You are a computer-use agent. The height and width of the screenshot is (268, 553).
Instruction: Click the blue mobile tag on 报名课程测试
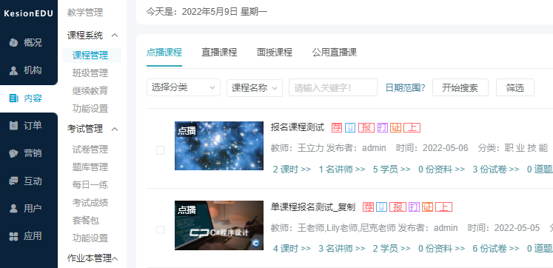350,127
